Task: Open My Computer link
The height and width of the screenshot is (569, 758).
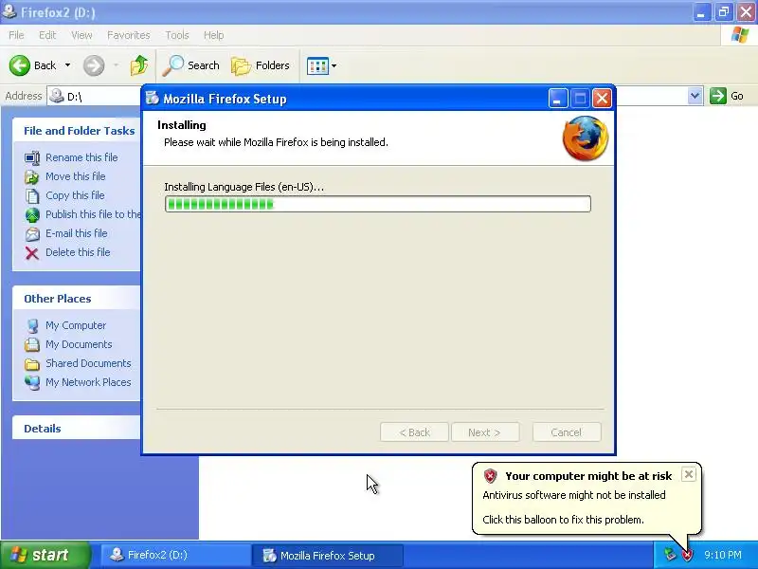Action: pyautogui.click(x=76, y=325)
